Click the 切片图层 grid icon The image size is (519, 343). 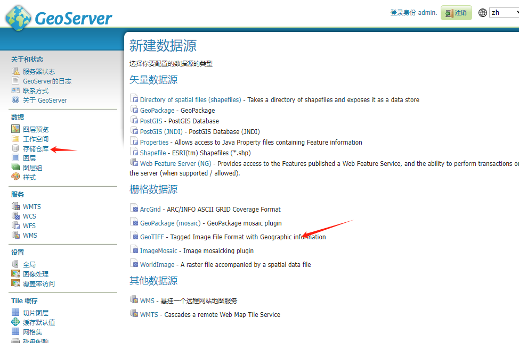15,312
